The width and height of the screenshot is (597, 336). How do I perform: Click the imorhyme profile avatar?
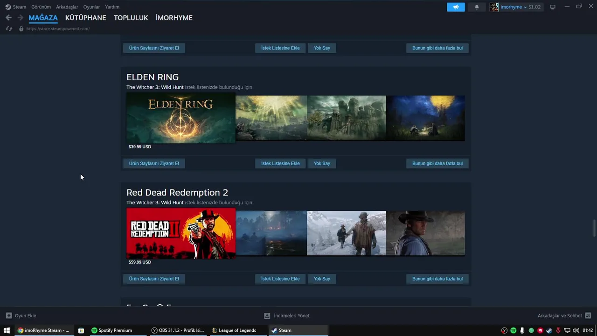click(x=494, y=7)
